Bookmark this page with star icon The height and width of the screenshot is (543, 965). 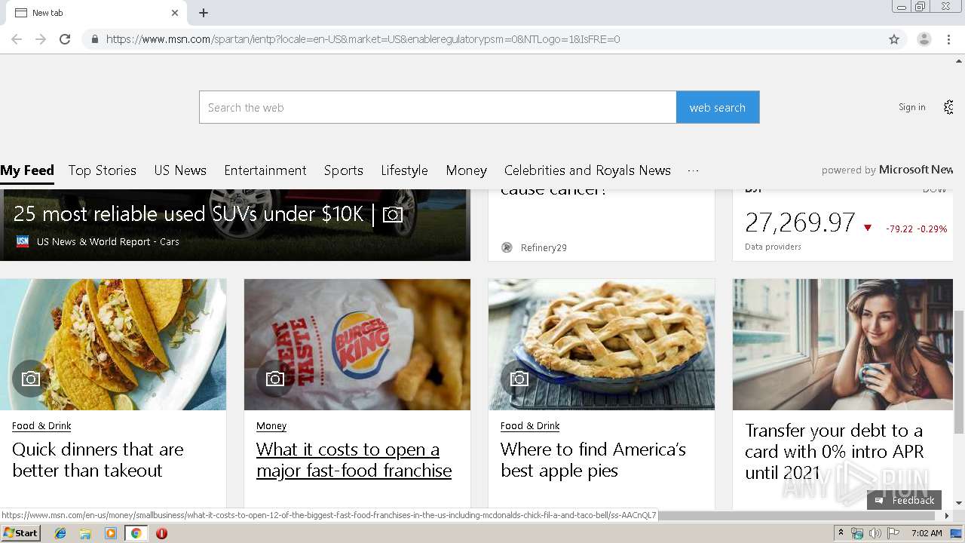894,39
